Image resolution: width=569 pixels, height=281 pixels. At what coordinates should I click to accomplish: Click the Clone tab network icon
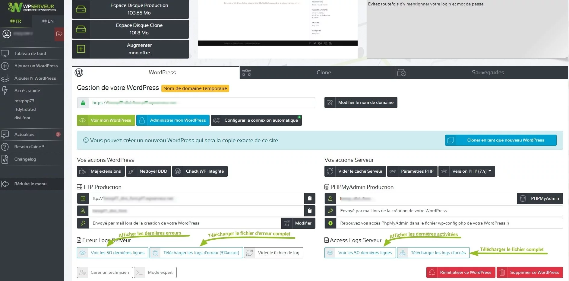(246, 72)
